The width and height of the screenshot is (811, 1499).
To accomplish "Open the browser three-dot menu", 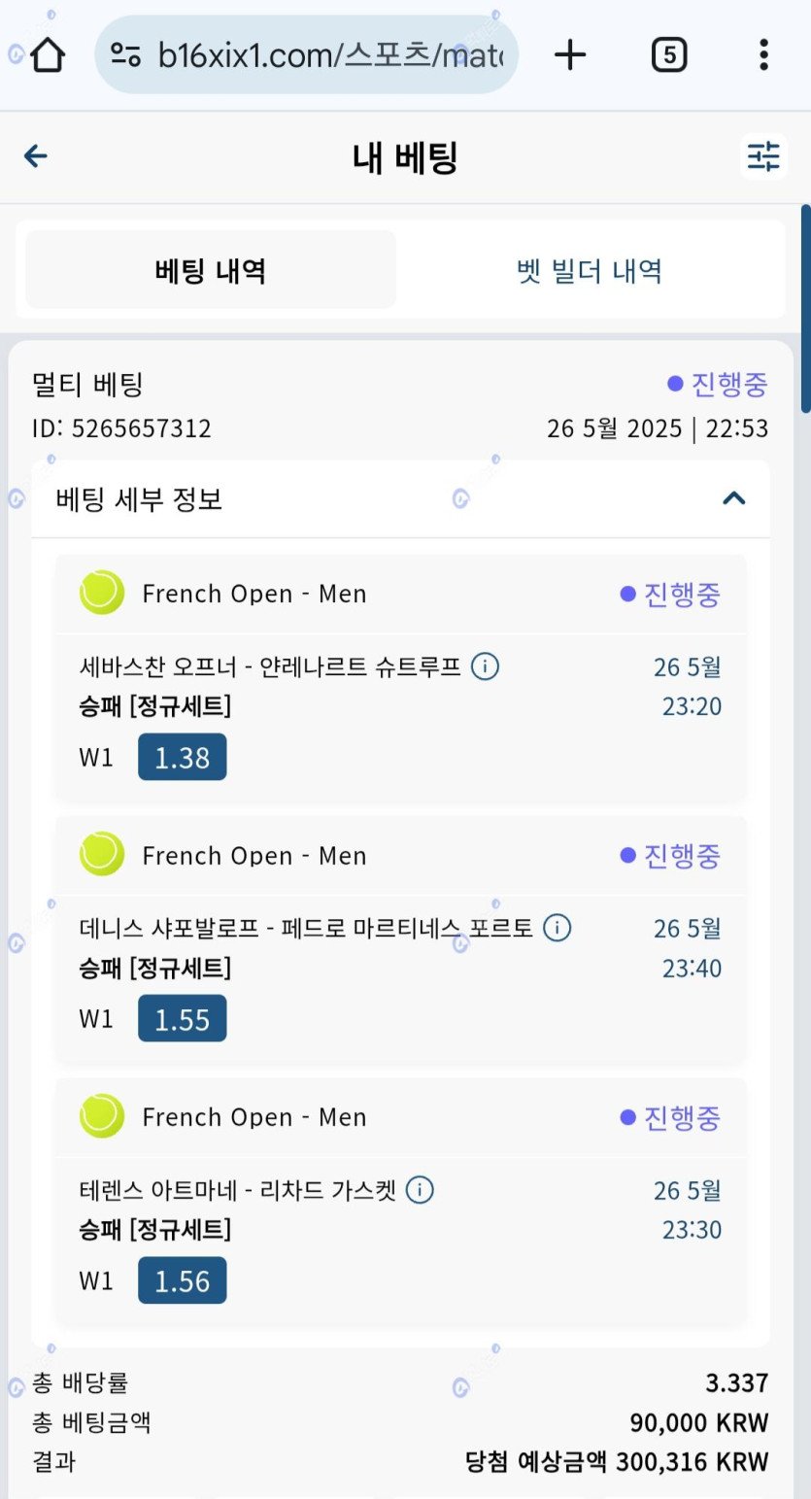I will (763, 55).
